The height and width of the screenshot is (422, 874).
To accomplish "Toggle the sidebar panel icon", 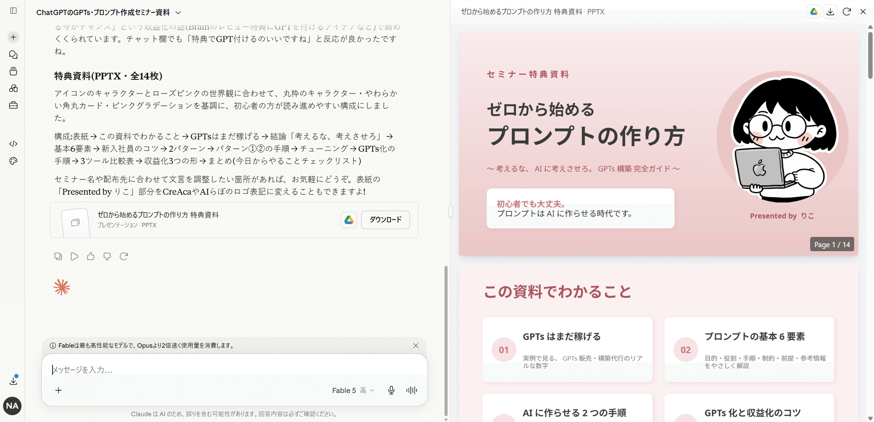I will point(13,11).
